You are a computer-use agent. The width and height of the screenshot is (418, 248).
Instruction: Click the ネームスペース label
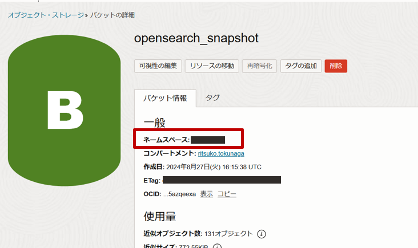point(167,140)
